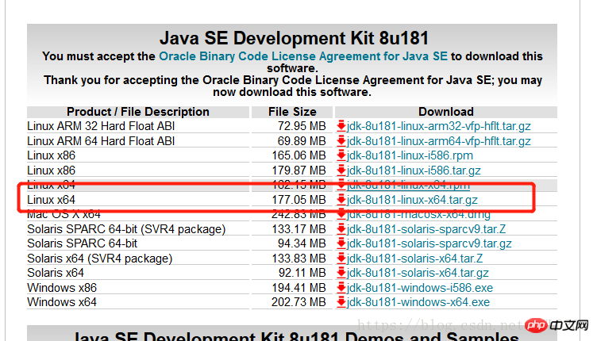Download jdk-8u181-solaris-x64.tar.Z

[x=414, y=259]
